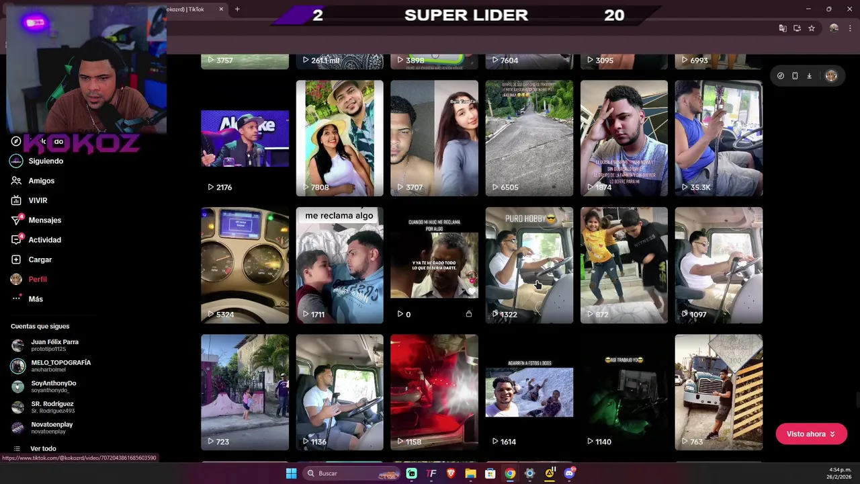
Task: Play the PURO HOBBY video
Action: 529,266
